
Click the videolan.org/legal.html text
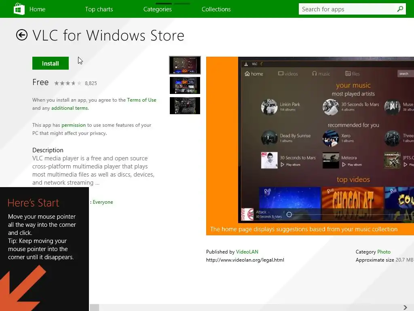pyautogui.click(x=245, y=260)
